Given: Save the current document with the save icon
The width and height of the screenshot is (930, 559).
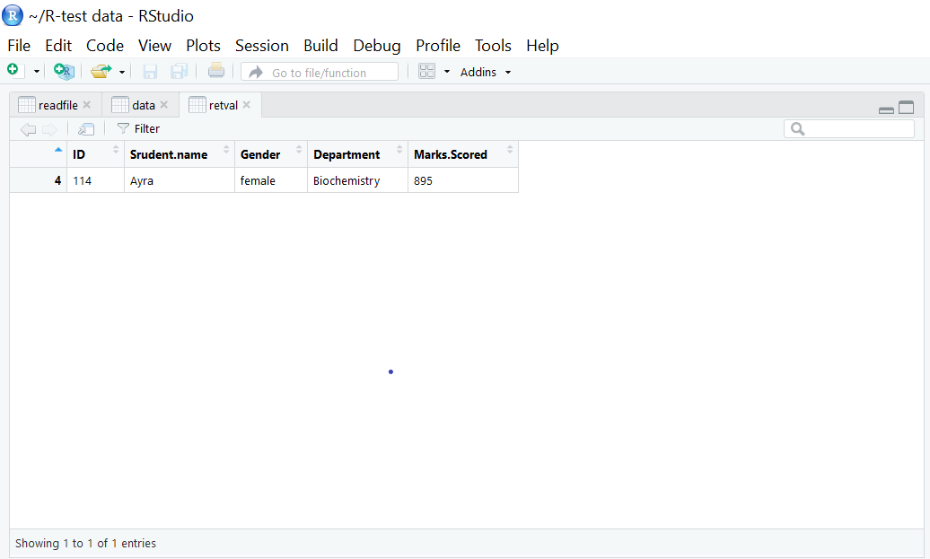Looking at the screenshot, I should click(150, 71).
